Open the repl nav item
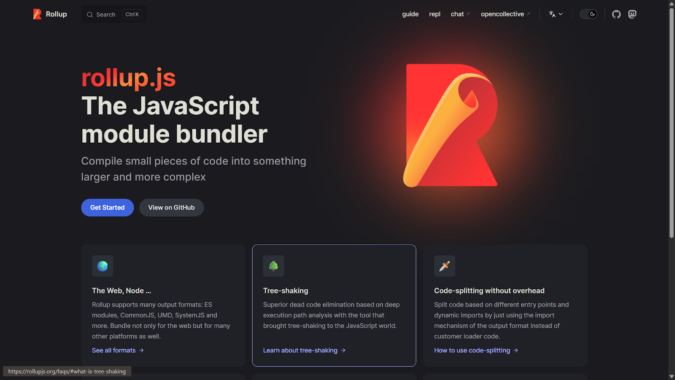Image resolution: width=675 pixels, height=380 pixels. 435,14
